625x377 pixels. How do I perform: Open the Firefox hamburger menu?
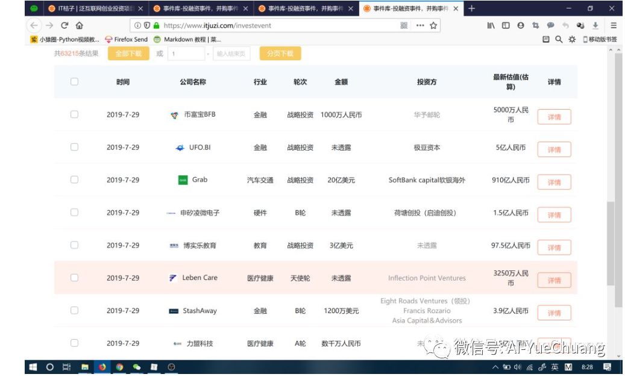[x=614, y=25]
